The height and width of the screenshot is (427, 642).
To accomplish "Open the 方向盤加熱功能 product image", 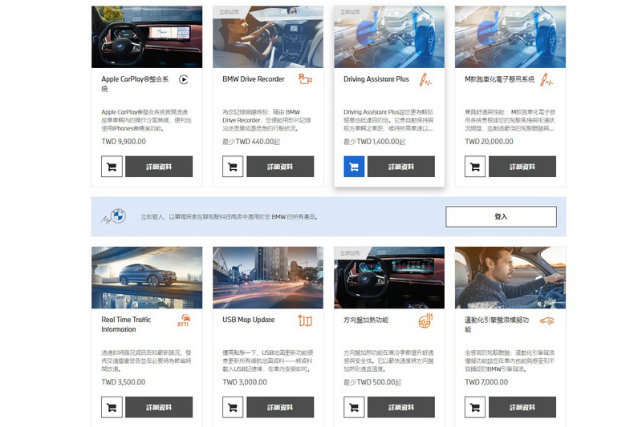I will (389, 277).
